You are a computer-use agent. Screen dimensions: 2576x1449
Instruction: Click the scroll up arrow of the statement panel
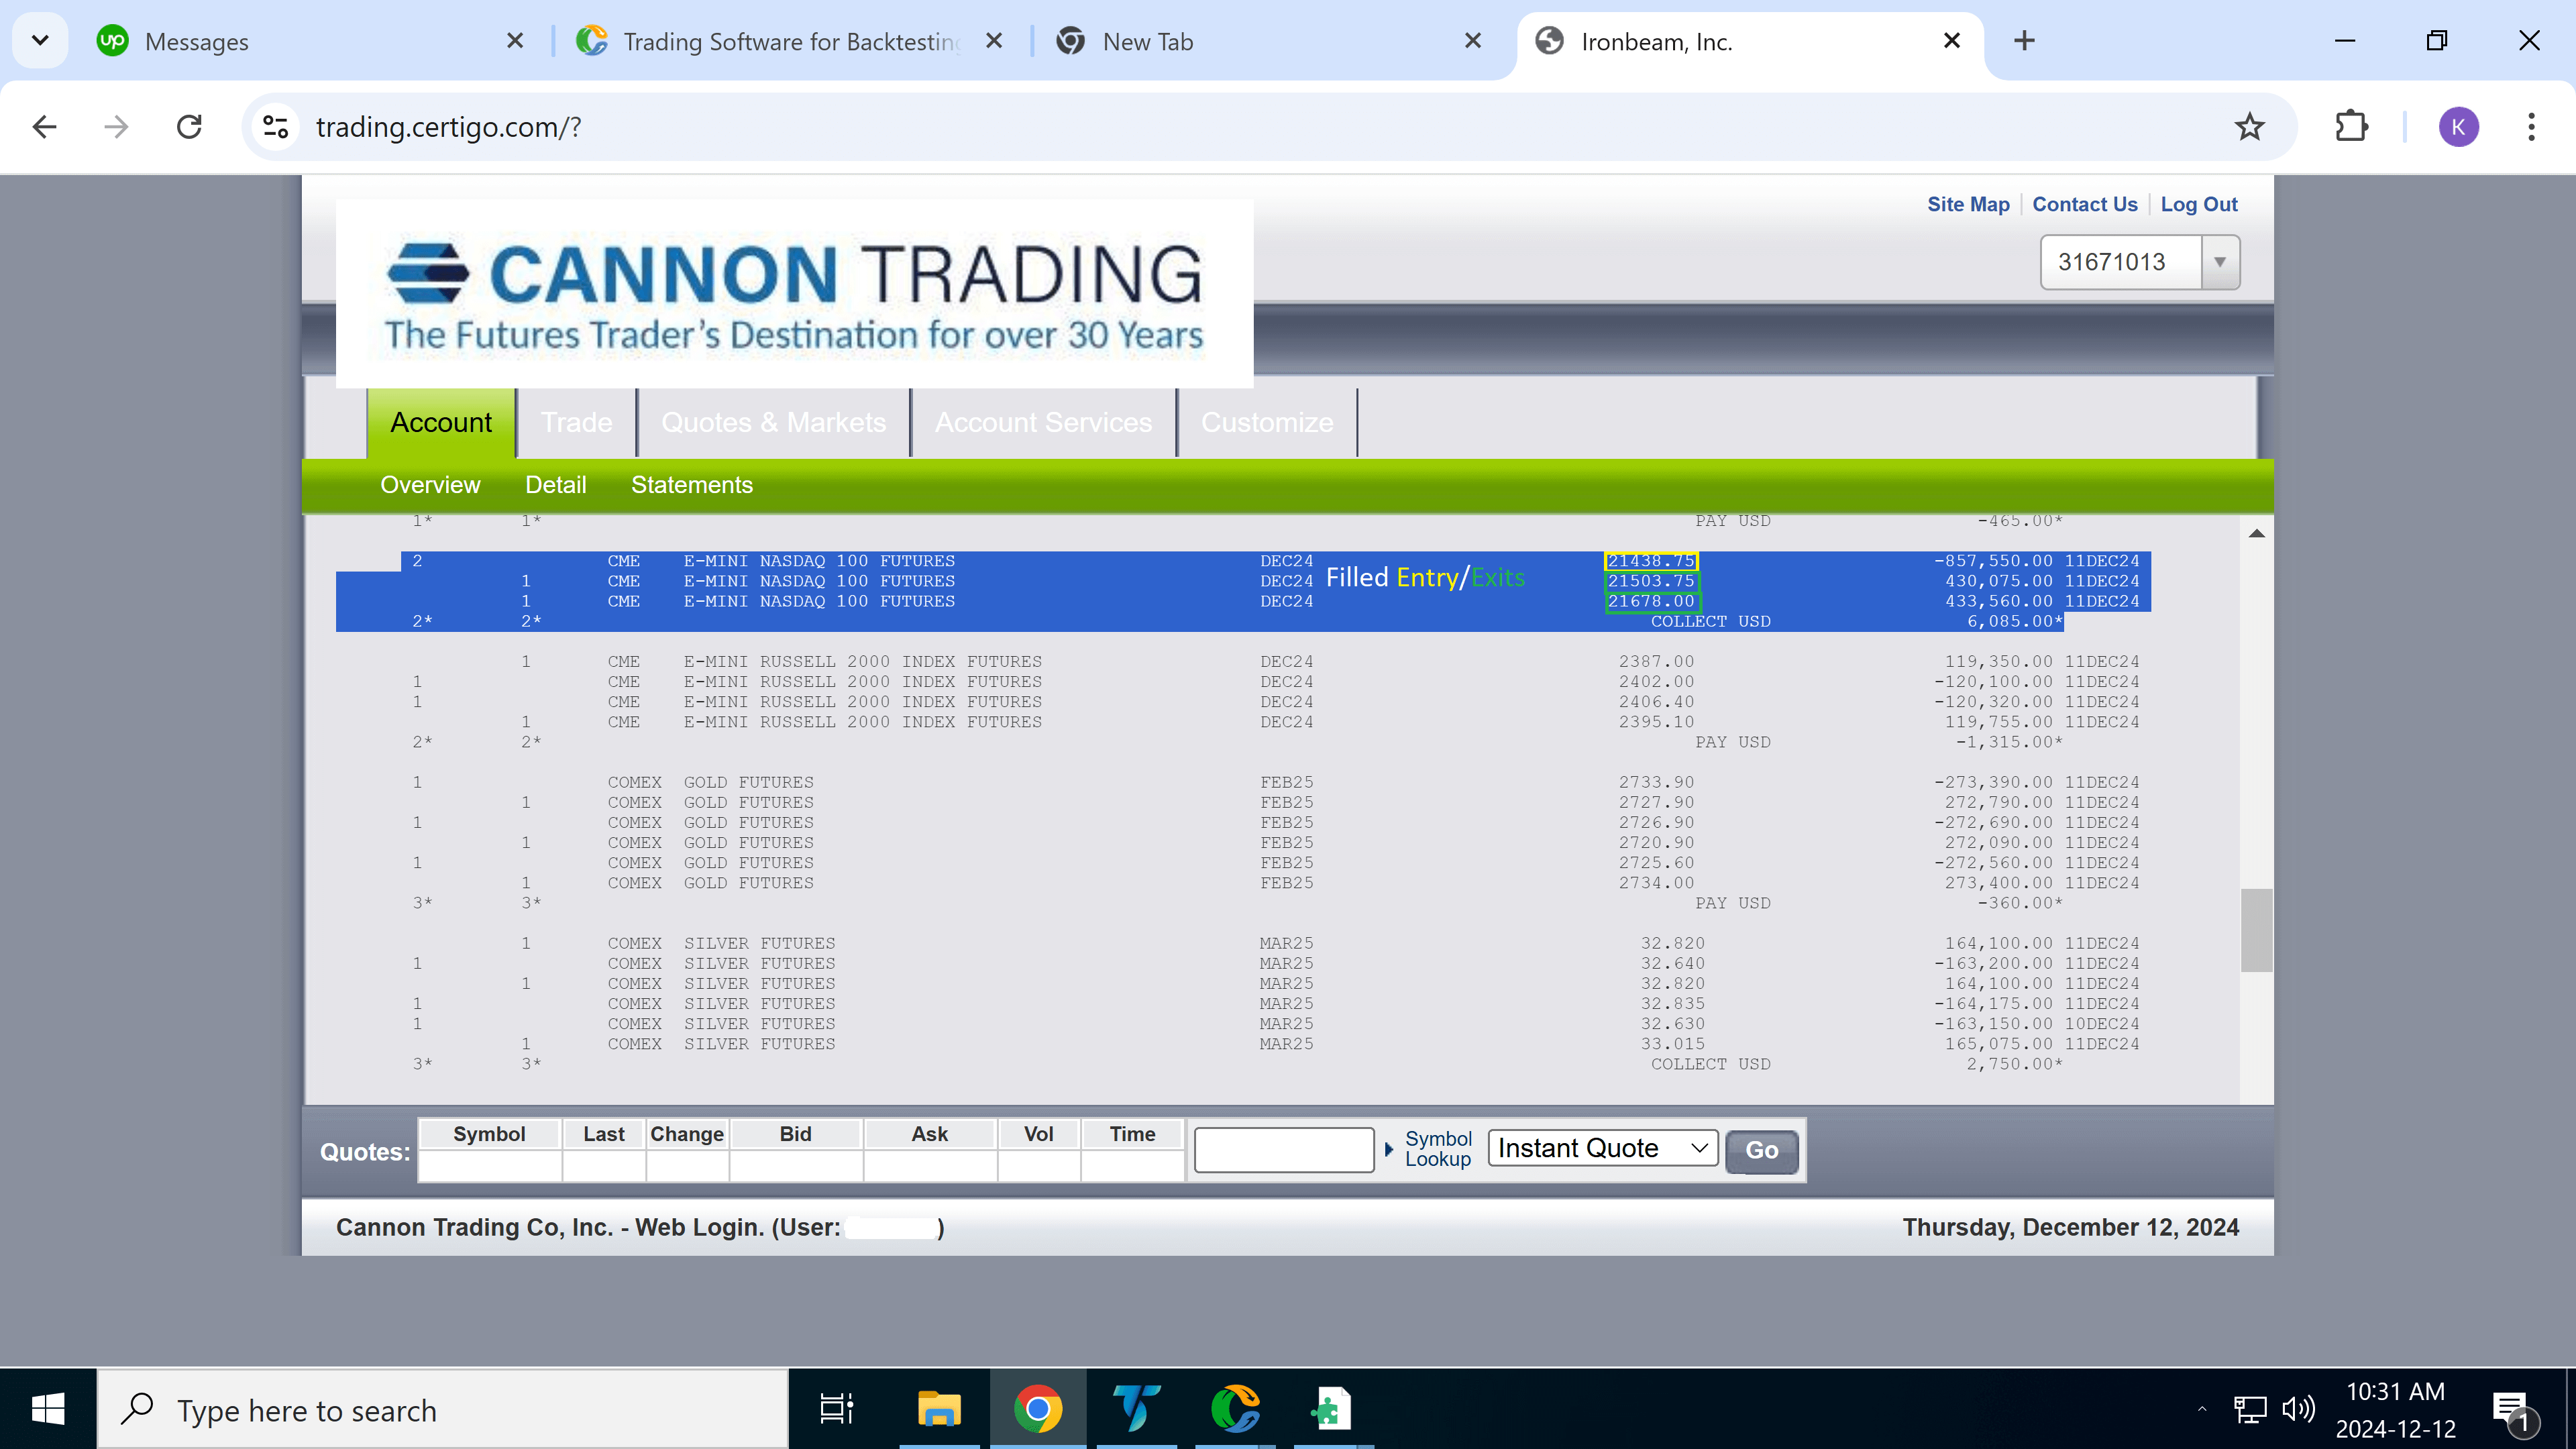(2256, 533)
